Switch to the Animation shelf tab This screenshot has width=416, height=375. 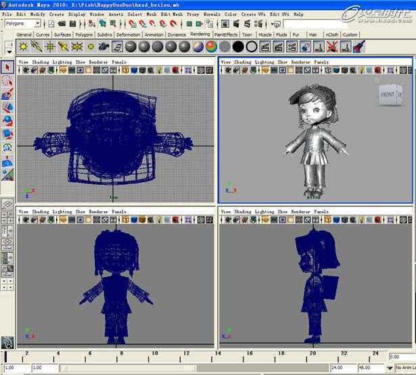coord(154,35)
